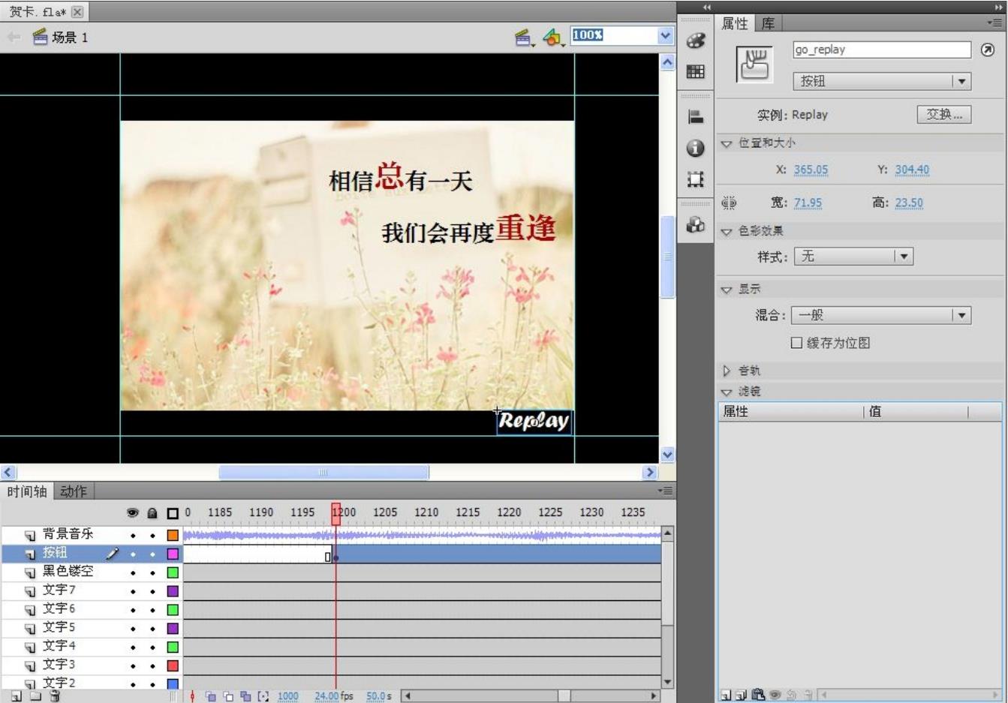Open the Swatches panel grid icon
Image resolution: width=1008 pixels, height=703 pixels.
(696, 72)
